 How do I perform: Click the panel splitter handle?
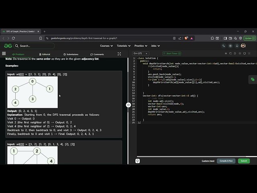click(x=128, y=105)
